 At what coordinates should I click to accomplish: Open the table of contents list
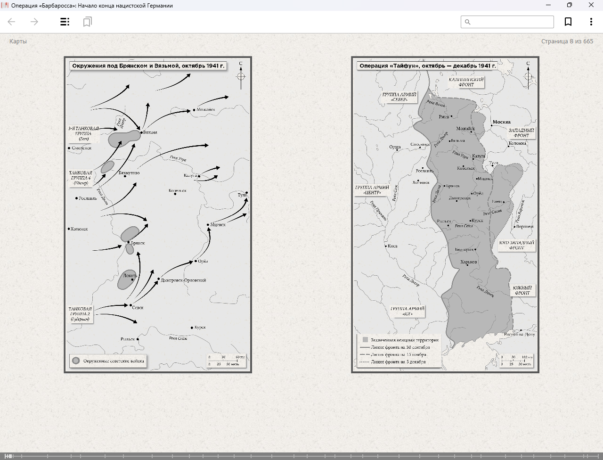click(65, 22)
